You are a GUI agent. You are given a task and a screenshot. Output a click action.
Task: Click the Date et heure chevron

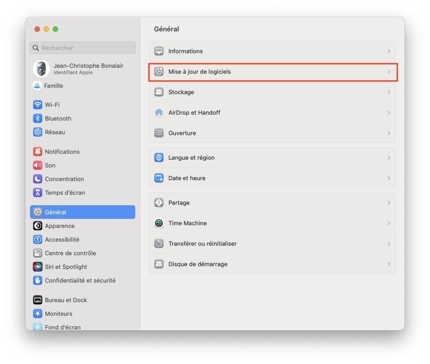pyautogui.click(x=389, y=178)
